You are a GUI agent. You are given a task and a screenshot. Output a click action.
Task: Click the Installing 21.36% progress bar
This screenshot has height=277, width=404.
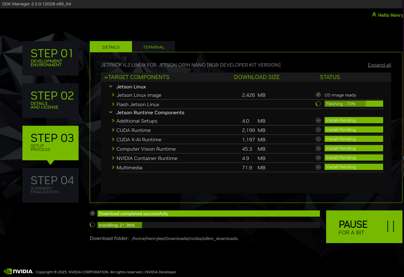(209, 225)
